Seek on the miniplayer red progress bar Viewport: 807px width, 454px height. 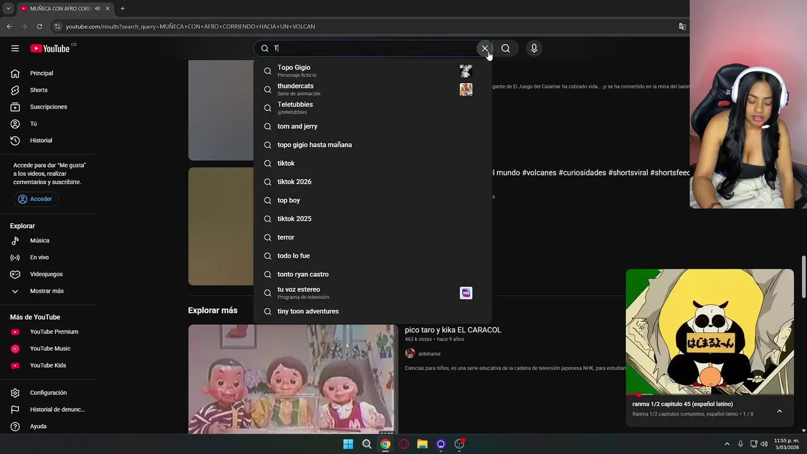[710, 395]
